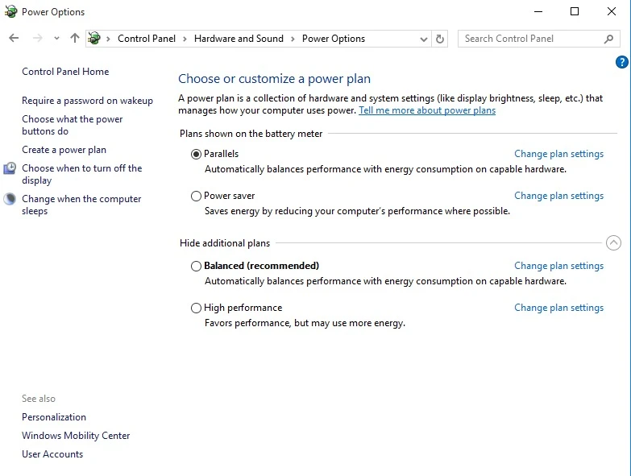Click the display timer icon in sidebar

click(10, 168)
